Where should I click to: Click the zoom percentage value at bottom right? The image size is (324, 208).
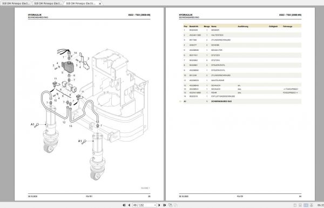point(321,205)
